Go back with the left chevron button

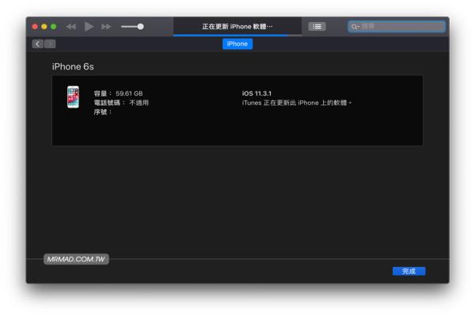37,44
